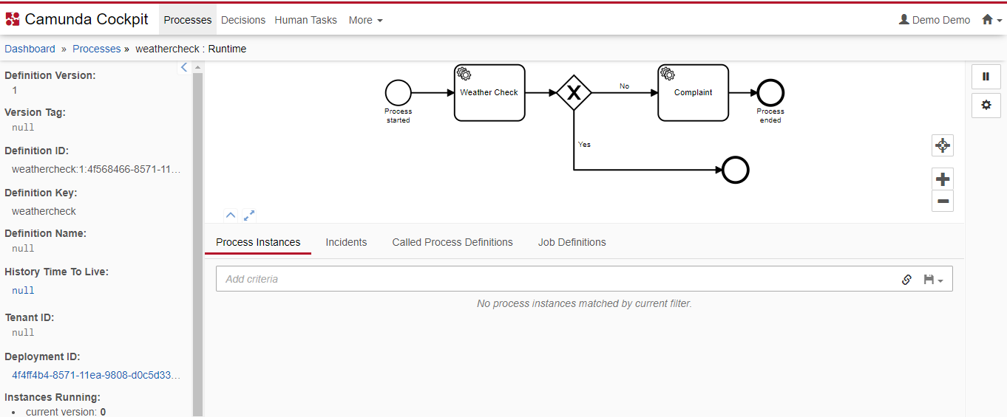Open the home navigation dropdown icon

tap(991, 20)
